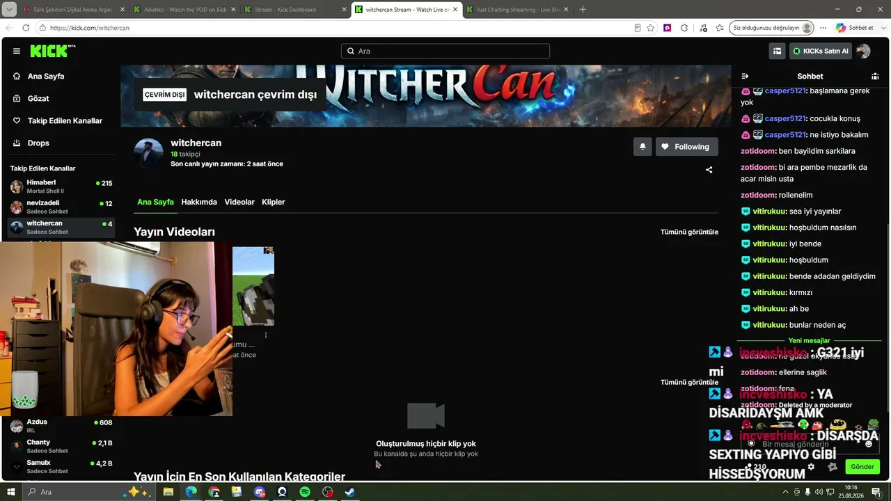
Task: Focus the Kick Ara search bar
Action: [x=445, y=51]
